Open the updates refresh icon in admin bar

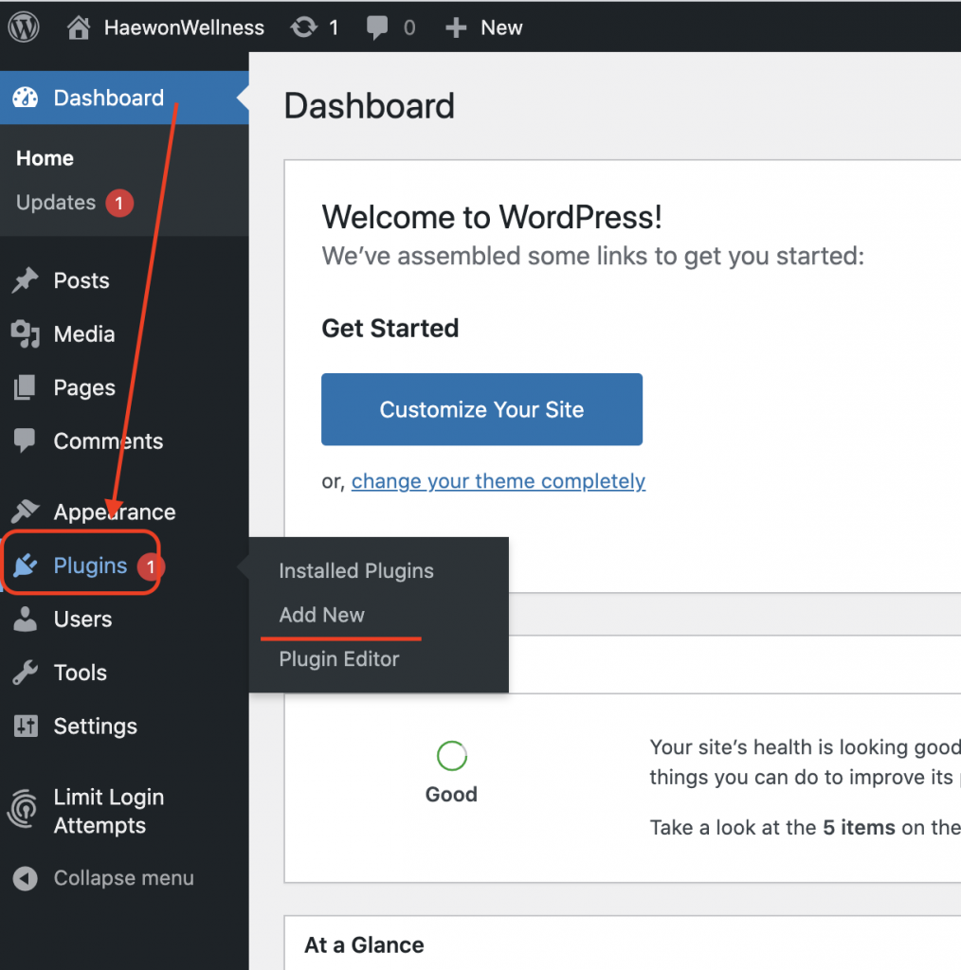click(x=303, y=27)
